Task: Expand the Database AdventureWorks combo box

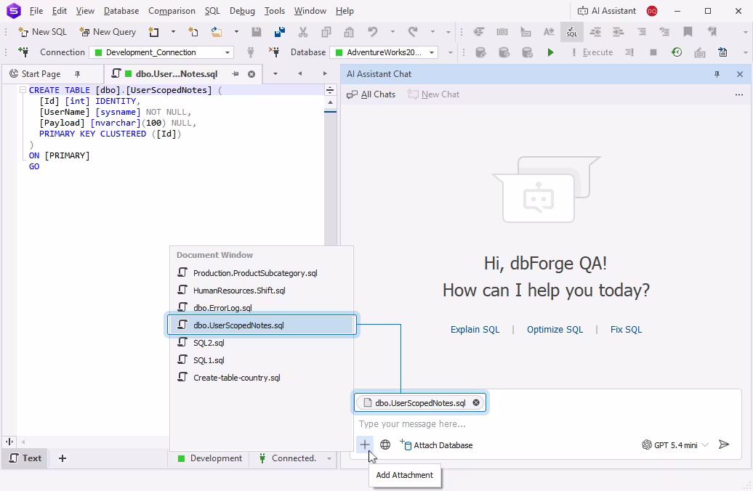Action: pos(384,52)
